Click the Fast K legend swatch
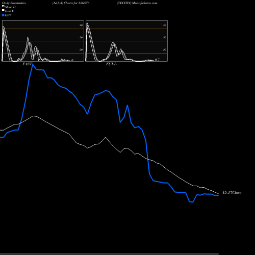Image resolution: width=255 pixels, height=255 pixels. coord(3,11)
